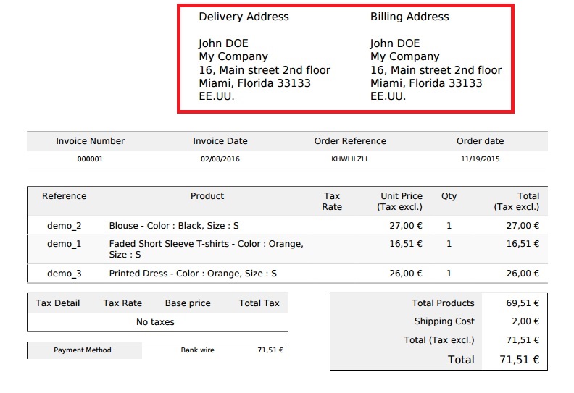574x393 pixels.
Task: Click the invoice date 02/08/2016
Action: (x=220, y=159)
